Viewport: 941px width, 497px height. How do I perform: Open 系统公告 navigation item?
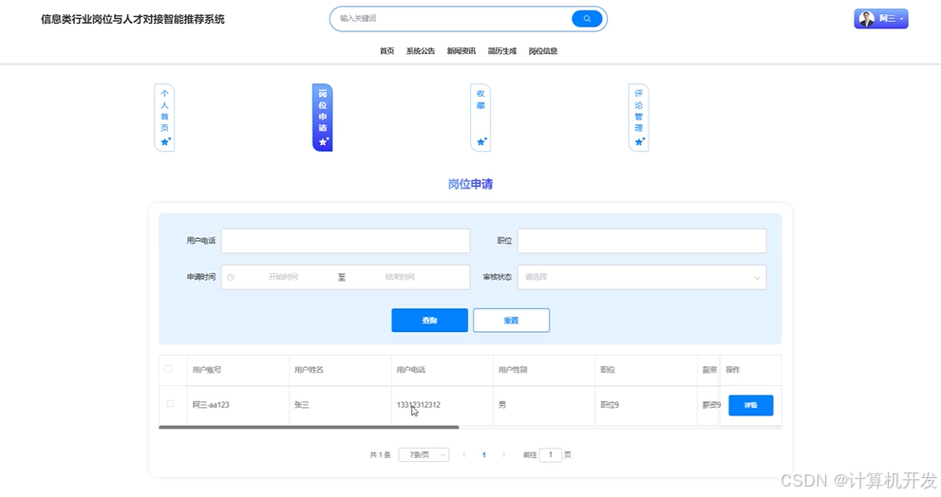tap(421, 51)
